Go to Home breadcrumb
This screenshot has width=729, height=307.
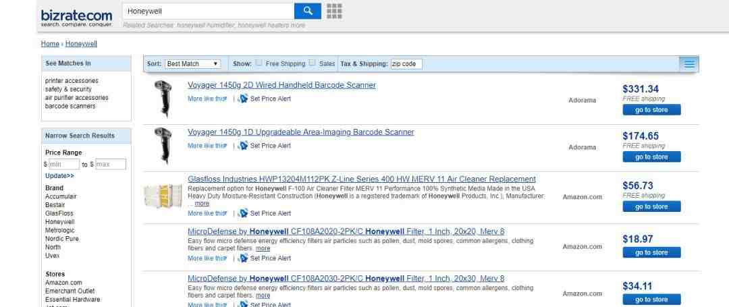(x=50, y=43)
